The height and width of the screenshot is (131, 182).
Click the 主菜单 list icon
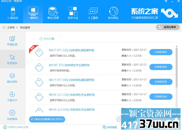pos(4,28)
